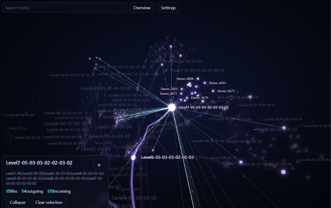Click the Demo-4472 label
The height and width of the screenshot is (208, 331).
tap(169, 94)
